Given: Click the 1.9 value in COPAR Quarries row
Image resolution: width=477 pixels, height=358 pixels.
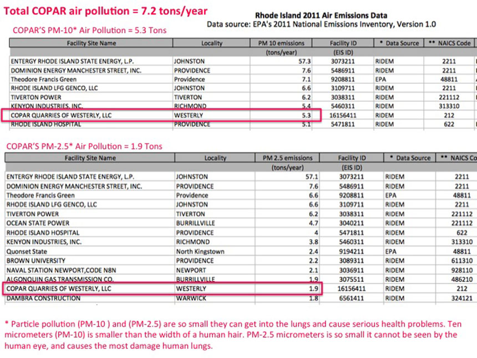Looking at the screenshot, I should 313,289.
